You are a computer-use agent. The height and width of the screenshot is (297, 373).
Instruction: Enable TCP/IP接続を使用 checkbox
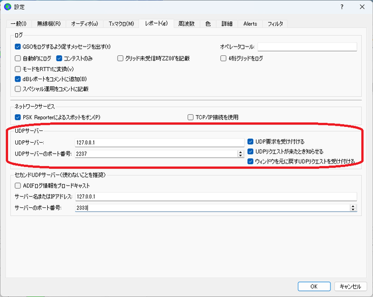(x=191, y=117)
